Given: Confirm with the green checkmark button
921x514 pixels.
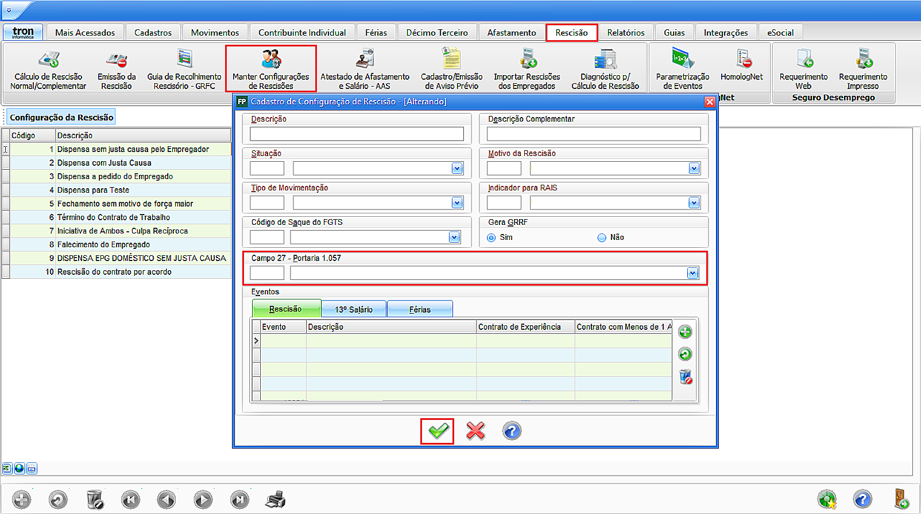Looking at the screenshot, I should [438, 431].
